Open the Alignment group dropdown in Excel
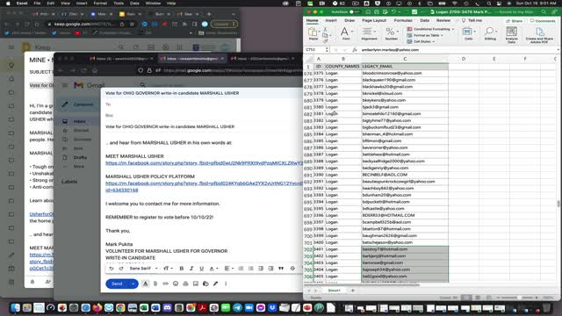The width and height of the screenshot is (562, 316). (x=369, y=33)
